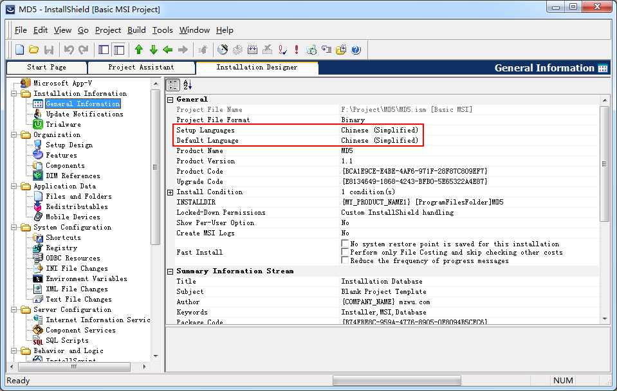Click the exclamation with checkmark test icon
This screenshot has height=391, width=617.
coord(282,50)
